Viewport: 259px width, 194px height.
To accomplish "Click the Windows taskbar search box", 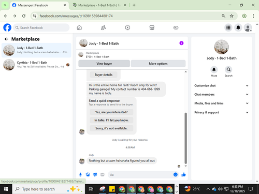I will pyautogui.click(x=49, y=189).
